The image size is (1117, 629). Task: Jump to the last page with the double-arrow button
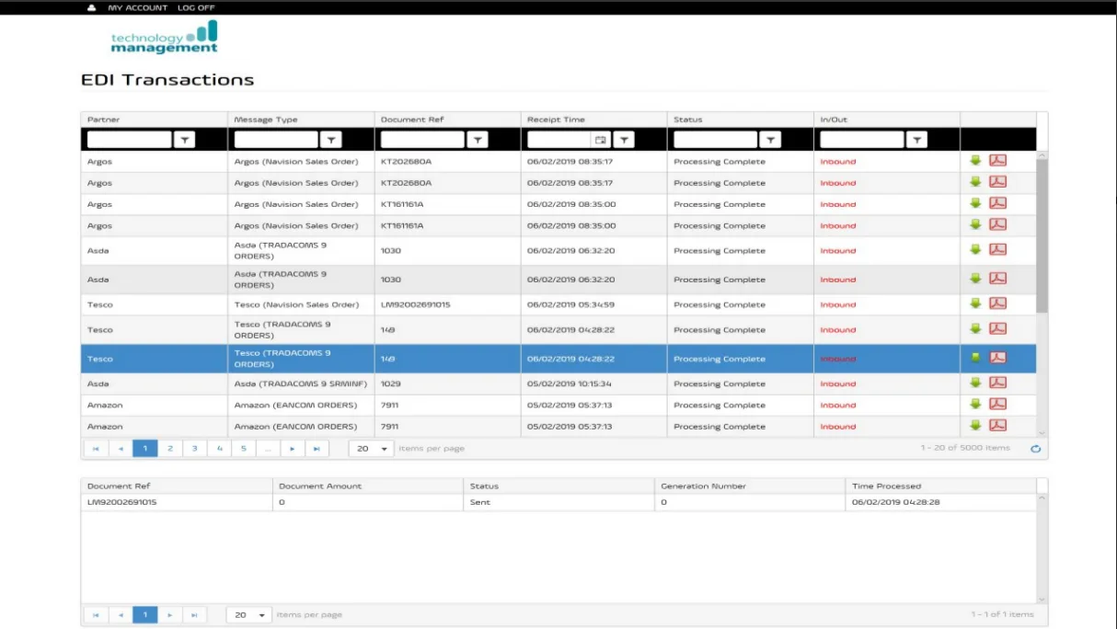(315, 448)
